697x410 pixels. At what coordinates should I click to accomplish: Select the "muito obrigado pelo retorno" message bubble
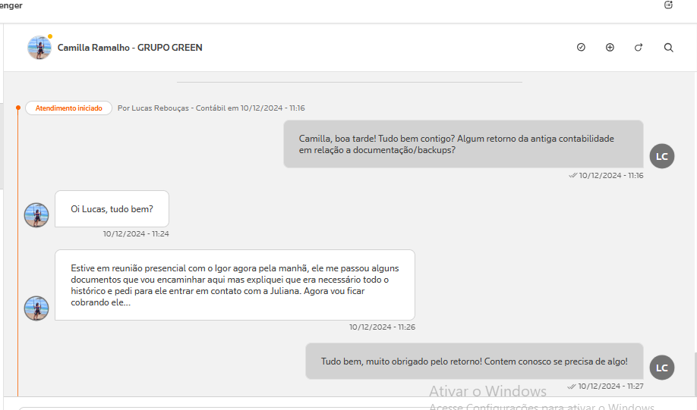pos(474,361)
